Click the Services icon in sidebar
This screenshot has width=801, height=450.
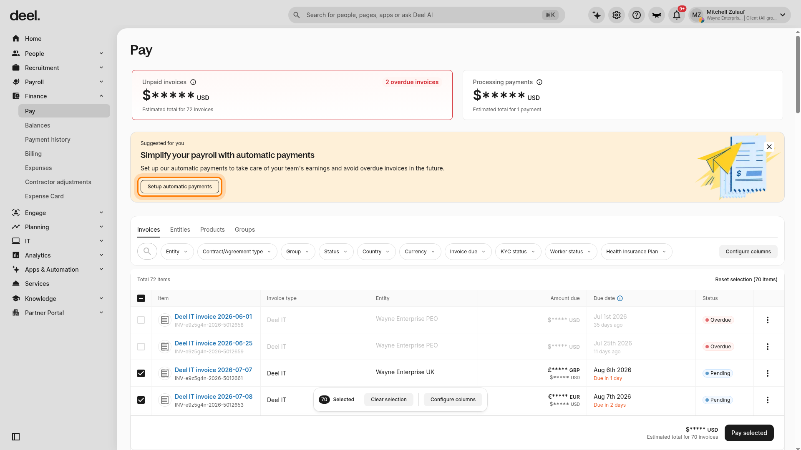point(16,284)
